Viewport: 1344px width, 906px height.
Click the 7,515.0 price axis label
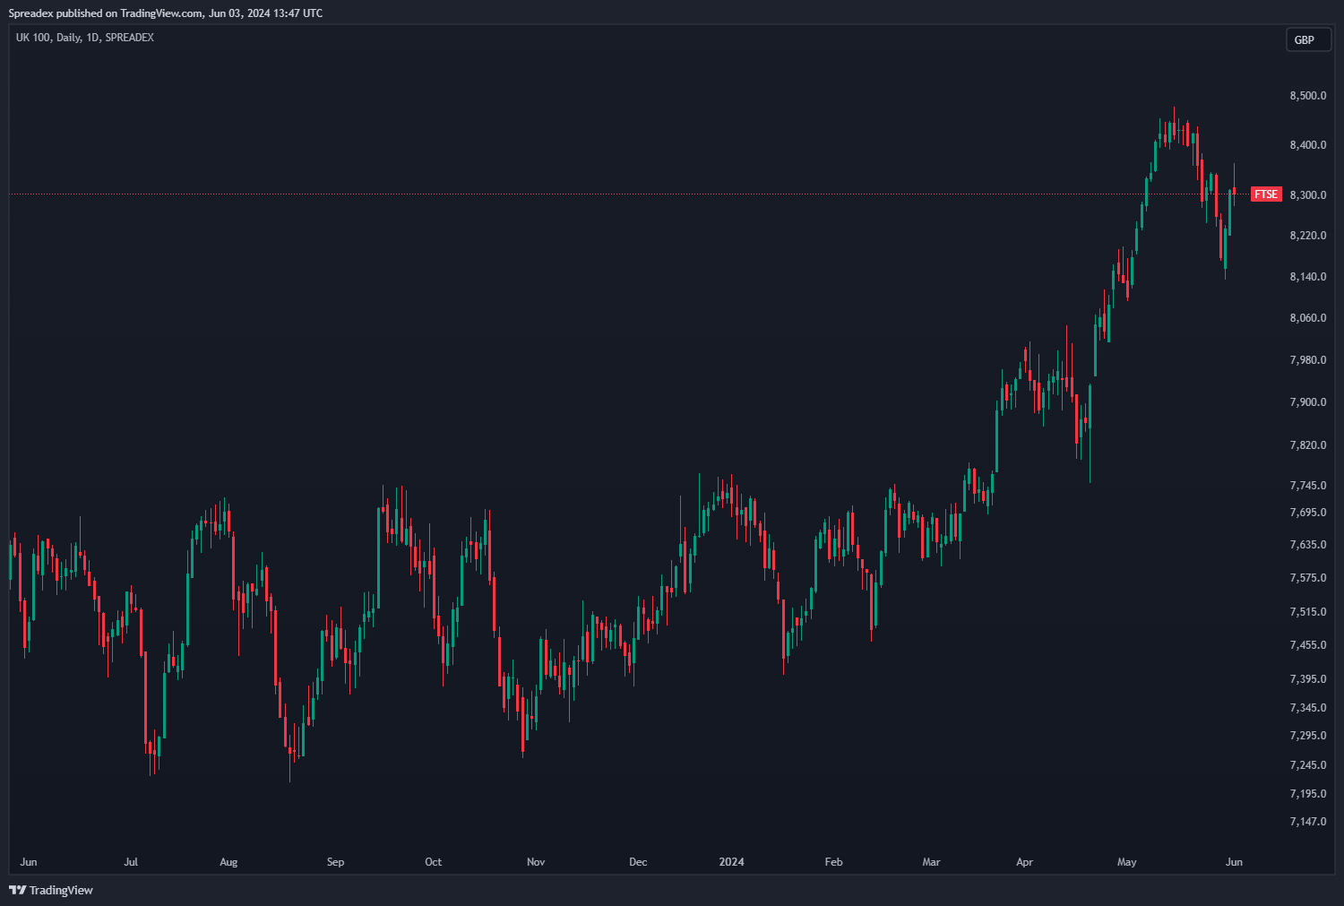[1308, 612]
